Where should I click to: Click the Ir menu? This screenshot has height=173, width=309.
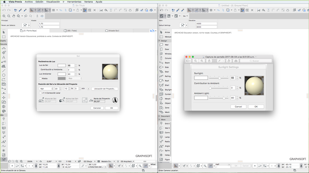coord(64,2)
